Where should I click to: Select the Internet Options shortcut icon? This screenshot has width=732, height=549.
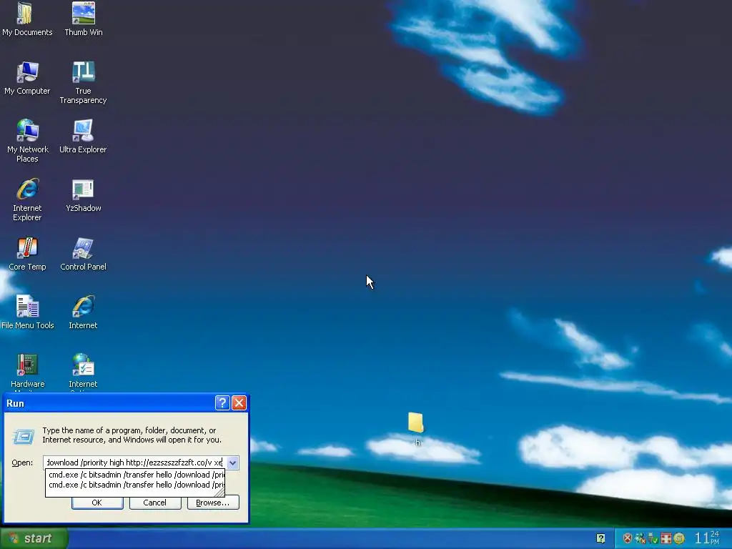[x=83, y=371]
